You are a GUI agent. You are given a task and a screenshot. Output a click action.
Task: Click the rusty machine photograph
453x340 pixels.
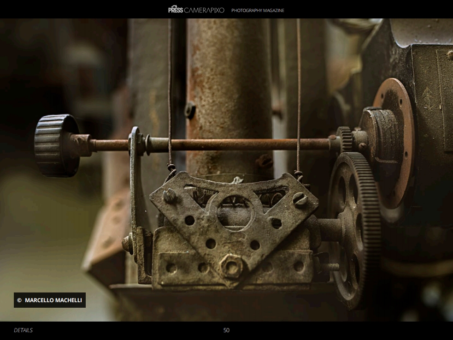[x=227, y=170]
